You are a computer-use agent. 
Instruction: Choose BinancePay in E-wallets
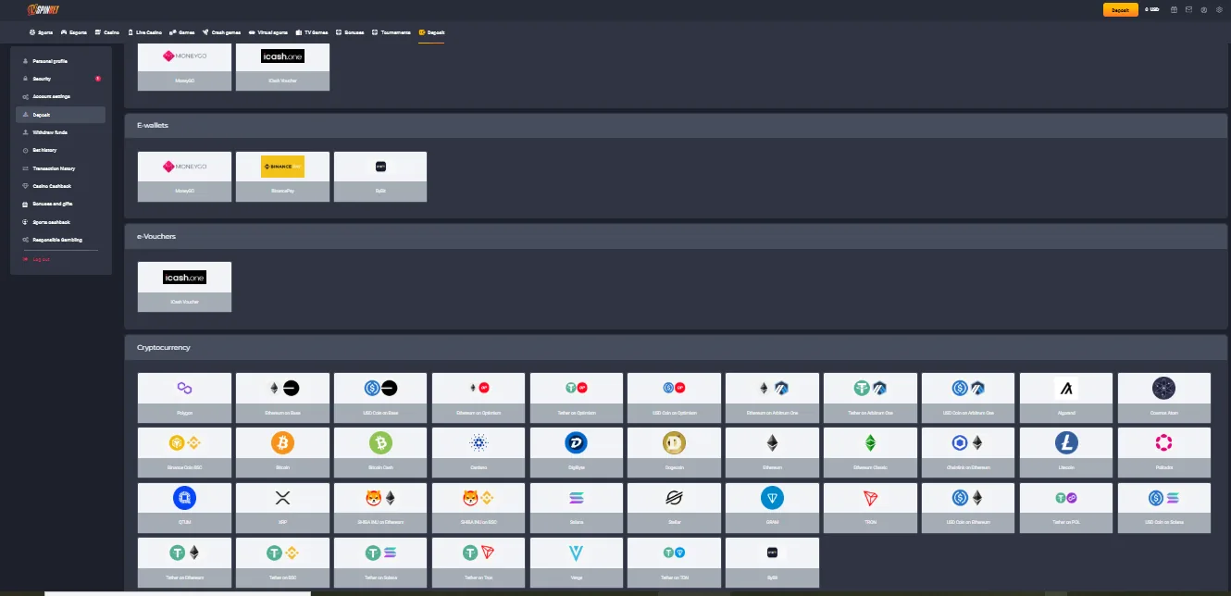[x=282, y=177]
